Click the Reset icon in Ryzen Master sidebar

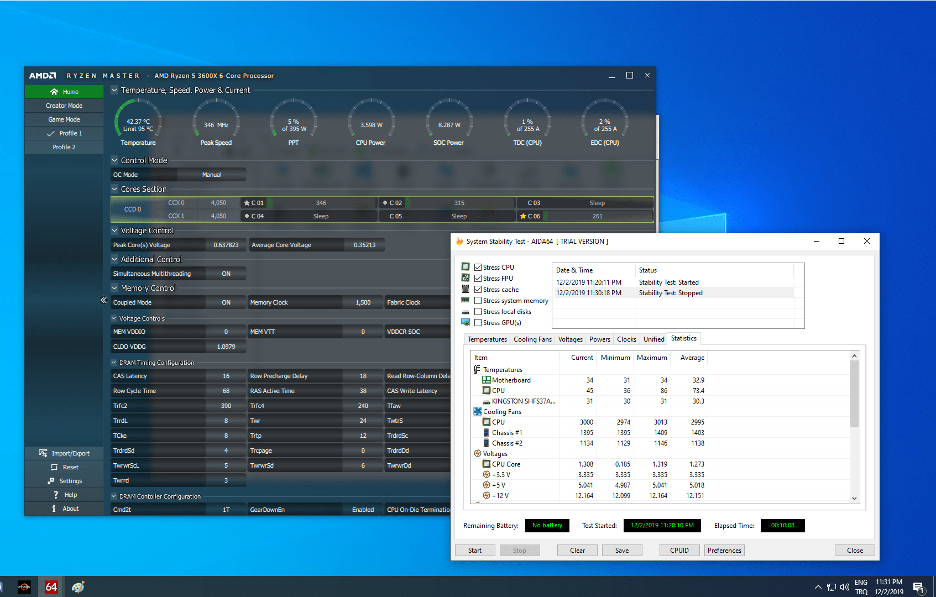pyautogui.click(x=54, y=467)
